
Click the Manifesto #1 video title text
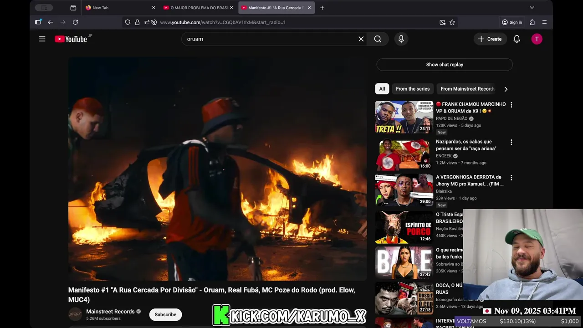211,295
